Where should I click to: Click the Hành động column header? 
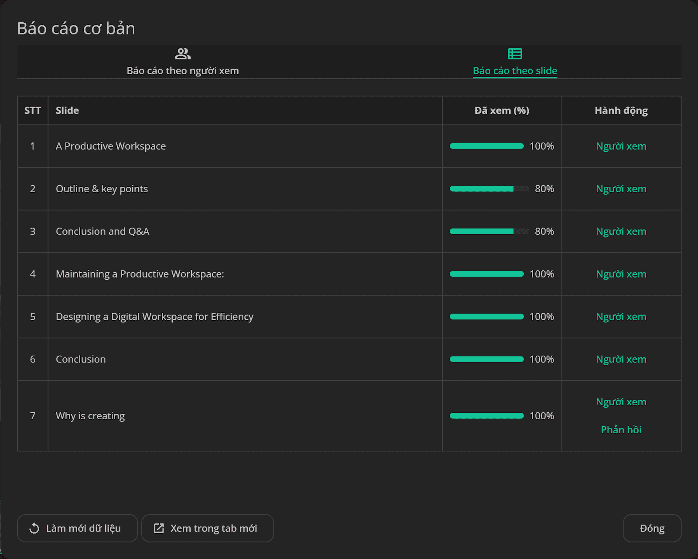[x=621, y=110]
